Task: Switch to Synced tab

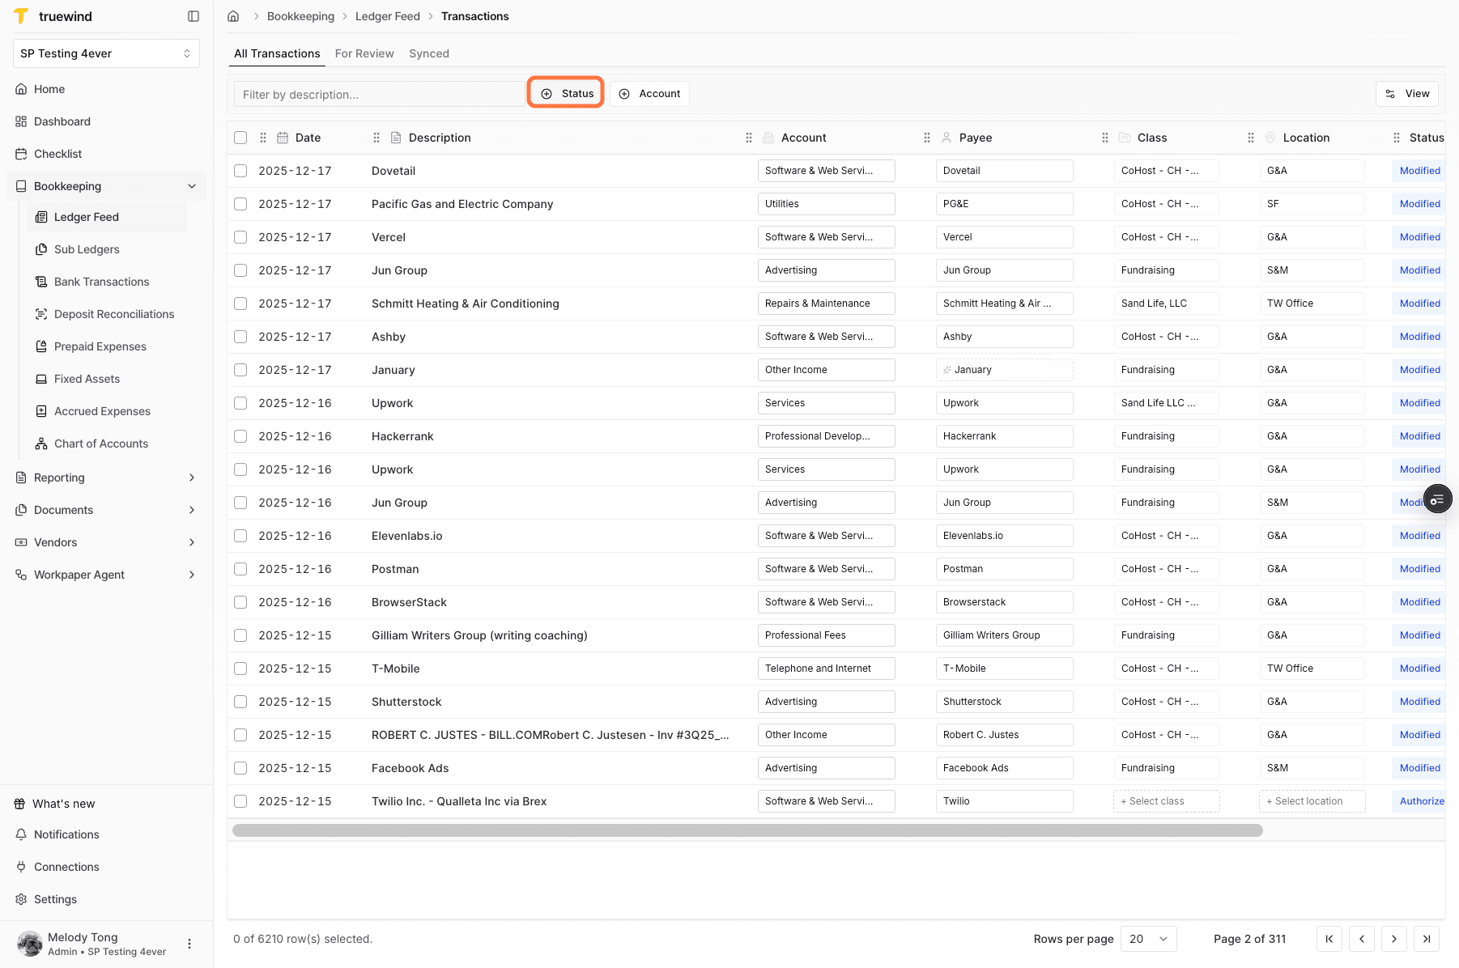Action: 429,53
